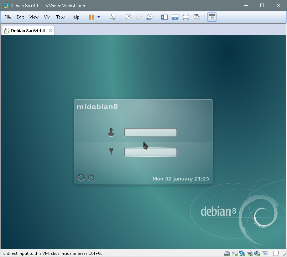287x257 pixels.
Task: Send Ctrl+Alt+Del to the guest
Action: 113,17
